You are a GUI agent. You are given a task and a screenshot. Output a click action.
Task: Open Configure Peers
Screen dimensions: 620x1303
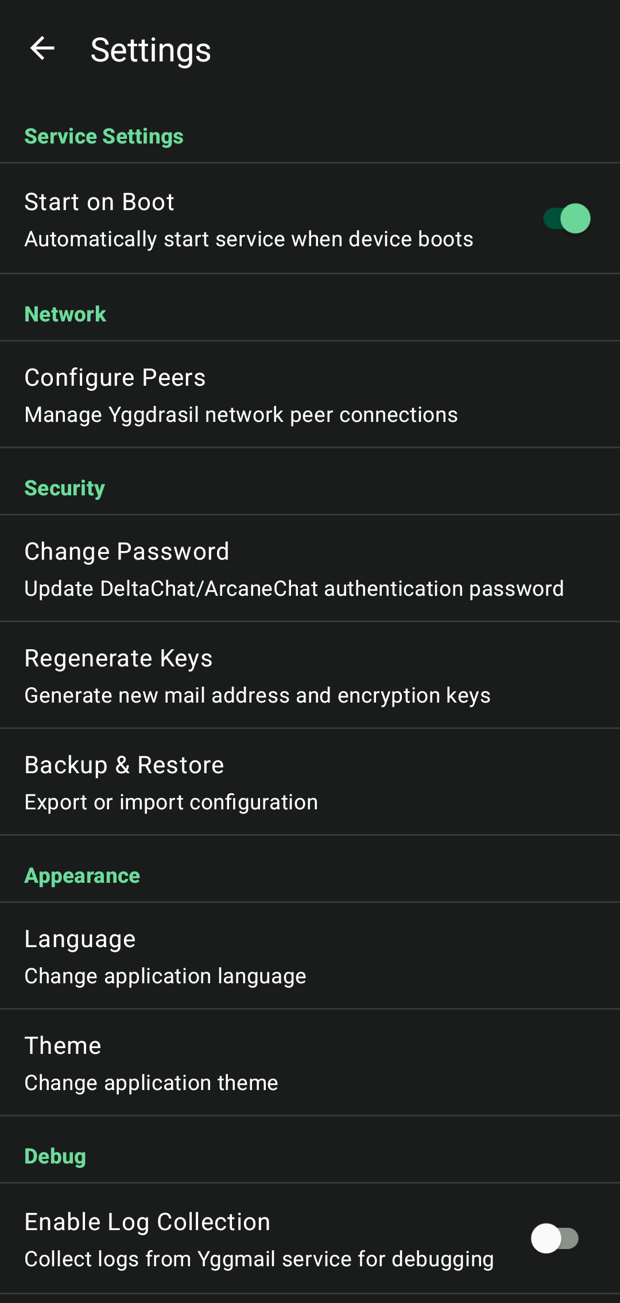coord(115,378)
